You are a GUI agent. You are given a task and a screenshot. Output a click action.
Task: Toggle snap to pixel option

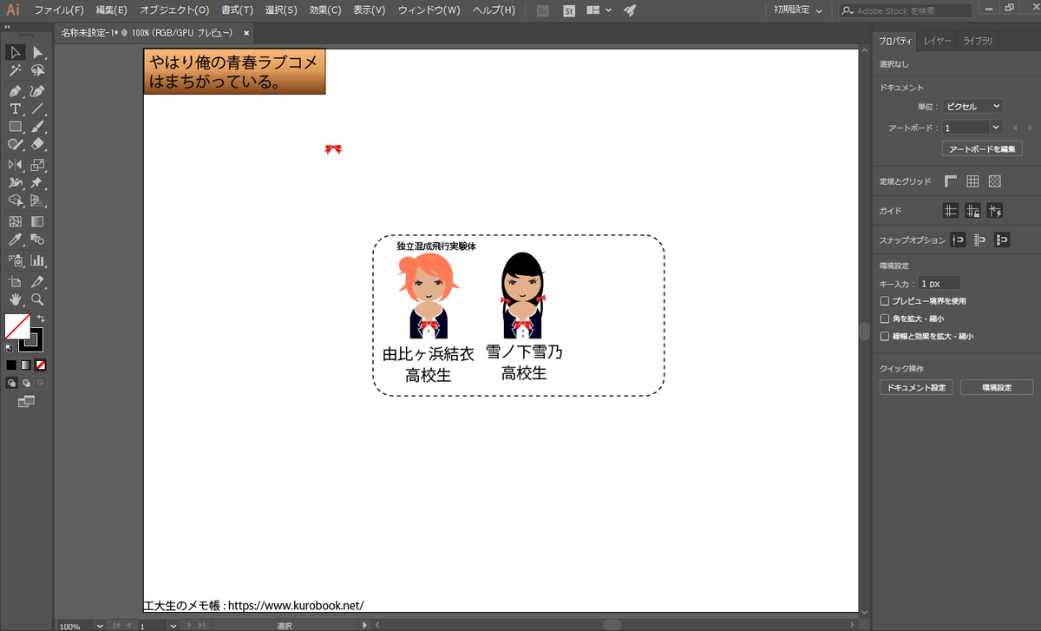[1002, 240]
